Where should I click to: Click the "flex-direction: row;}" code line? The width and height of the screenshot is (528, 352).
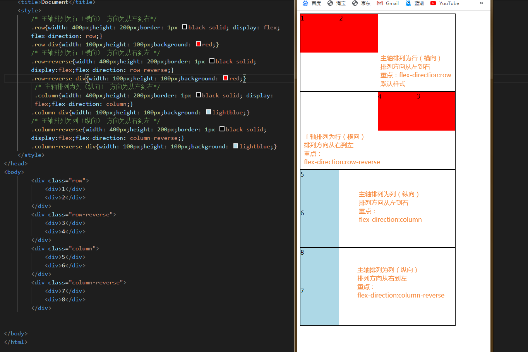click(x=67, y=36)
